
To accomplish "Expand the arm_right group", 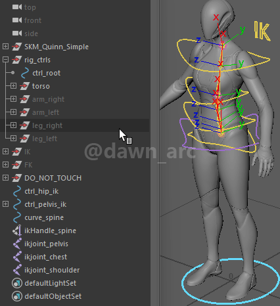I will pos(13,98).
